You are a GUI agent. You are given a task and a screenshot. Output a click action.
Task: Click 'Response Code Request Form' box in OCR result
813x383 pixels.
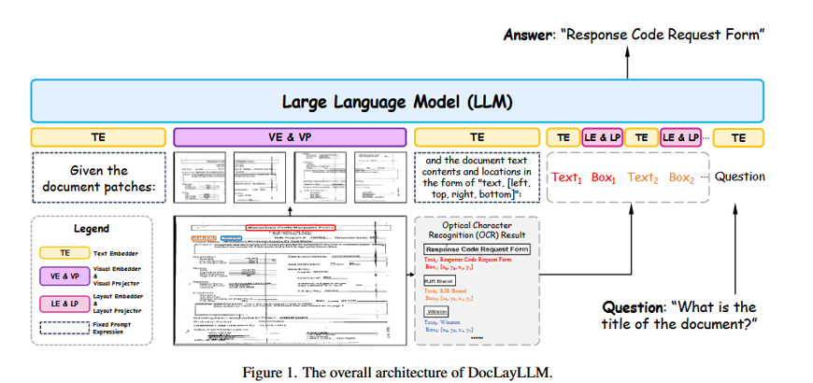click(477, 249)
